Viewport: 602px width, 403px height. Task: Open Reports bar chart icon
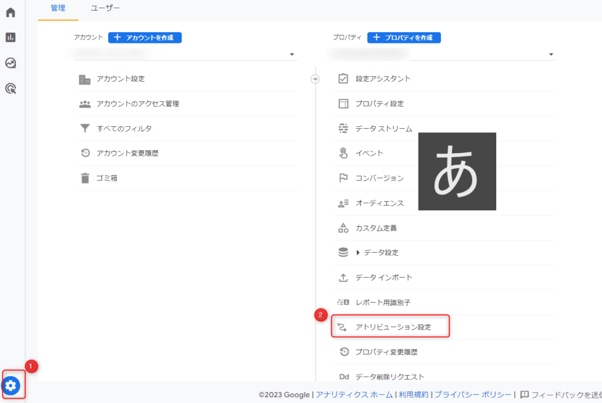pyautogui.click(x=11, y=38)
